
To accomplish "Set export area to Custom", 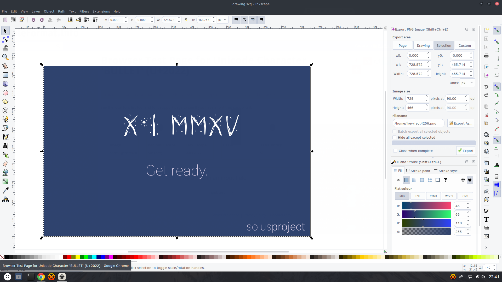I will coord(465,45).
